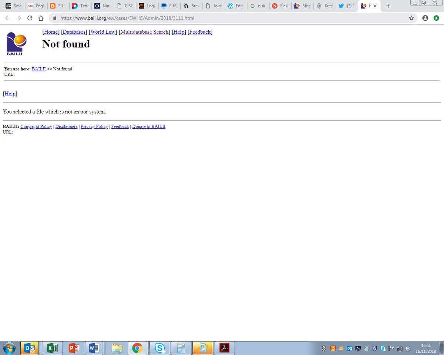Click the Outlook icon in system tray
444x355 pixels.
(x=349, y=348)
